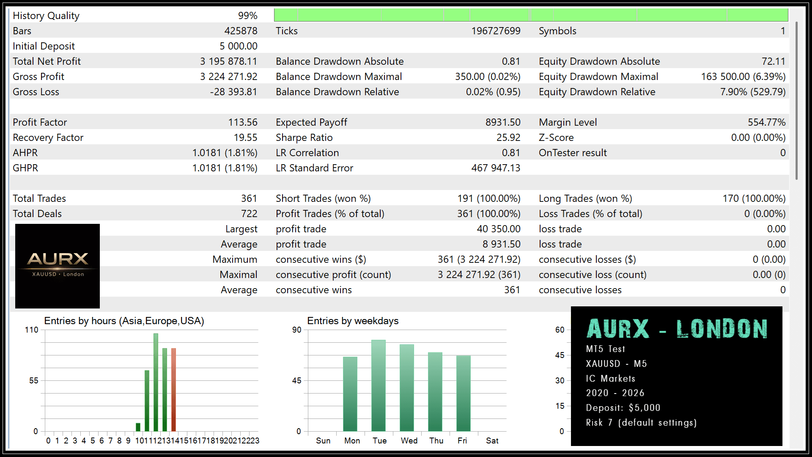Screen dimensions: 812x457
Task: Click the Entries by hours chart title
Action: point(124,321)
